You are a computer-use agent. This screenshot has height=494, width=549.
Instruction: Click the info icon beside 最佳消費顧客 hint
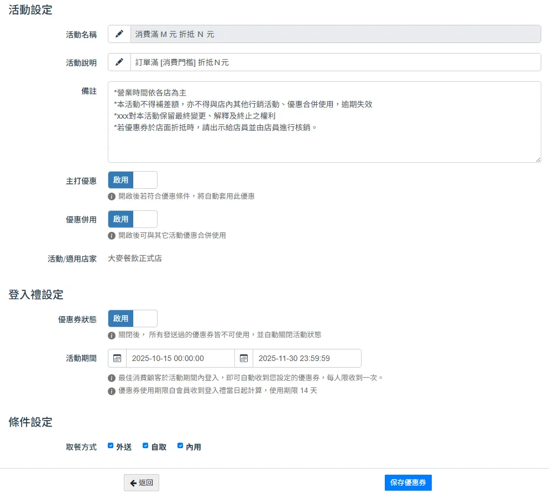[x=112, y=378]
